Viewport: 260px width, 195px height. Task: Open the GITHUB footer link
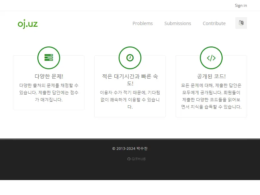[x=136, y=159]
